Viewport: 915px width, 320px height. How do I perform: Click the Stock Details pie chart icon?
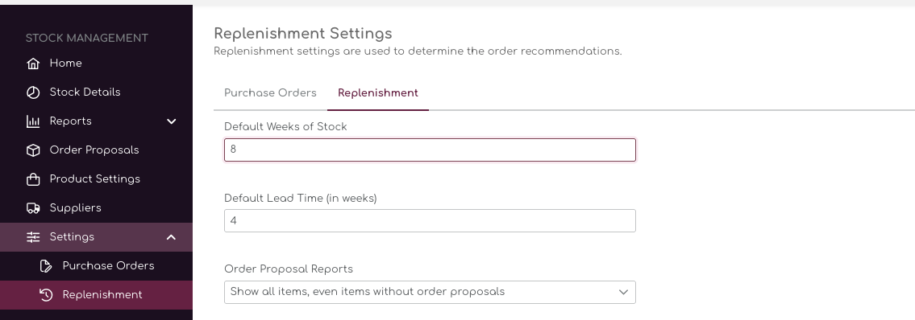[x=33, y=92]
